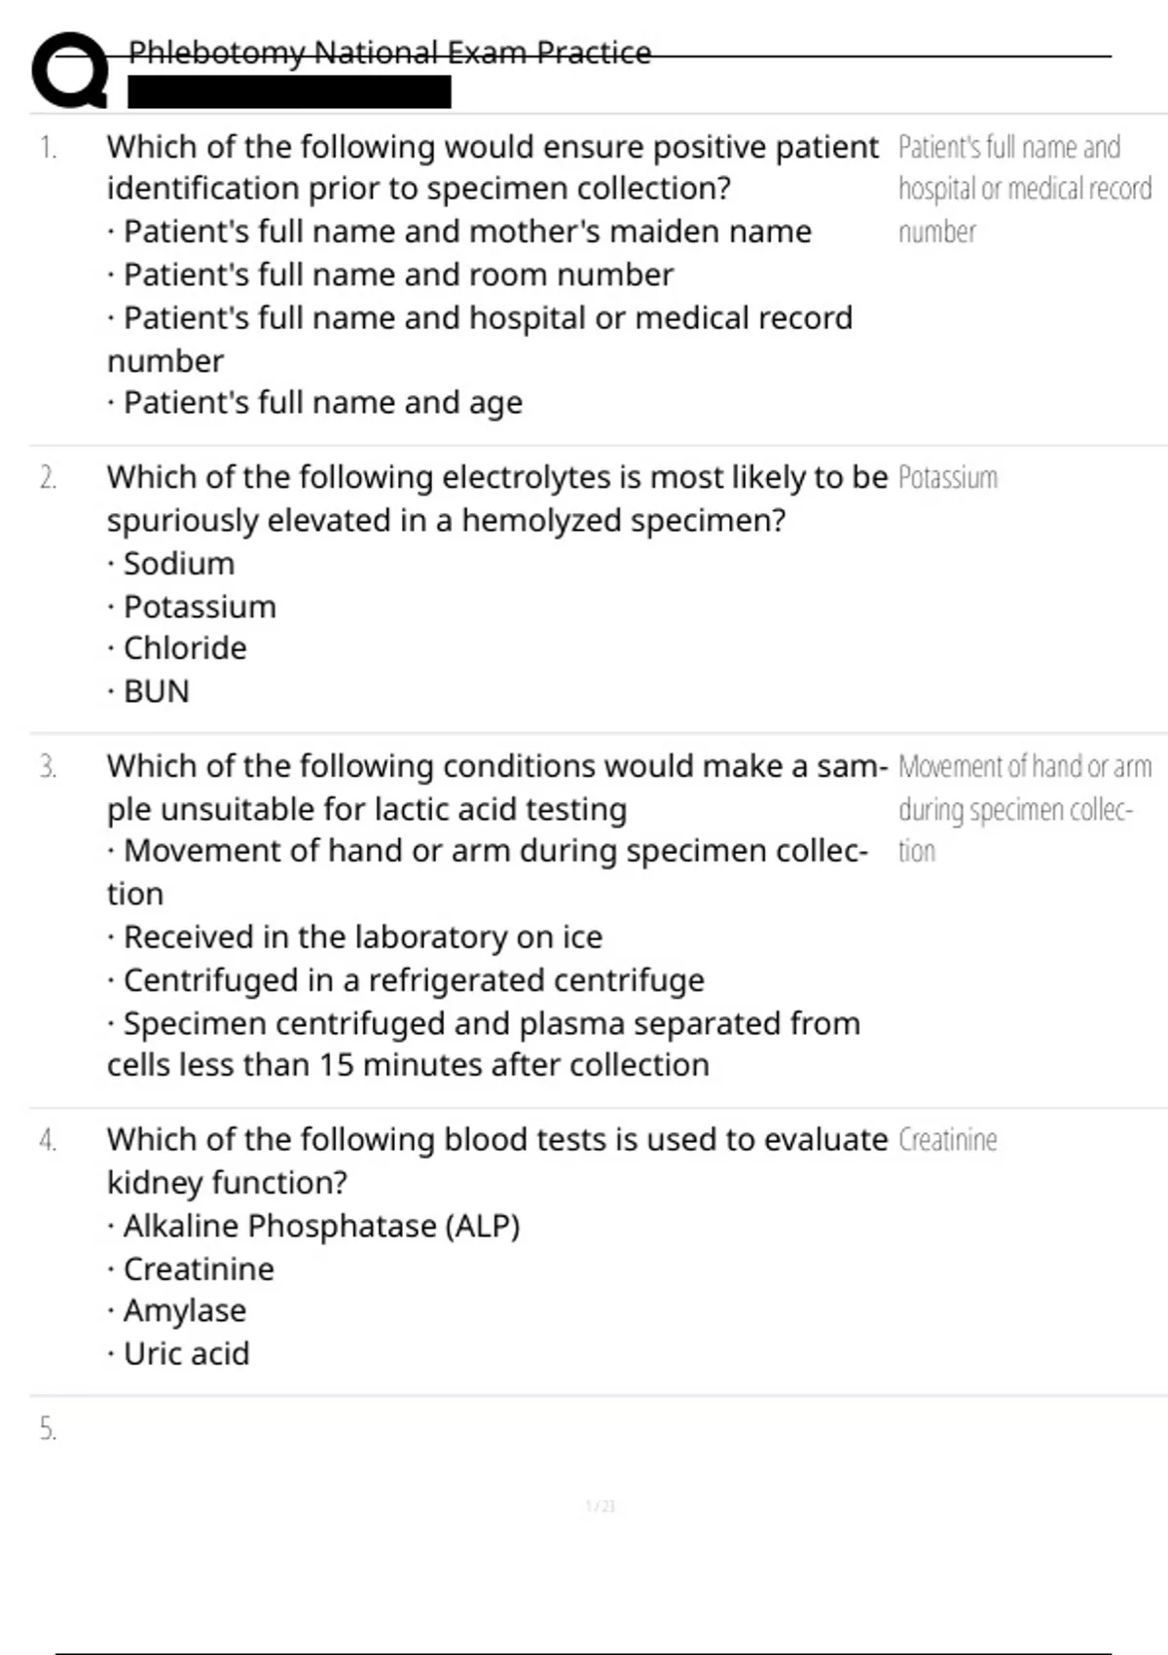Click the grey Creatinine answer text
The image size is (1168, 1655).
point(948,1140)
